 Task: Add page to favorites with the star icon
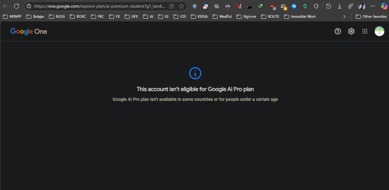tap(182, 6)
